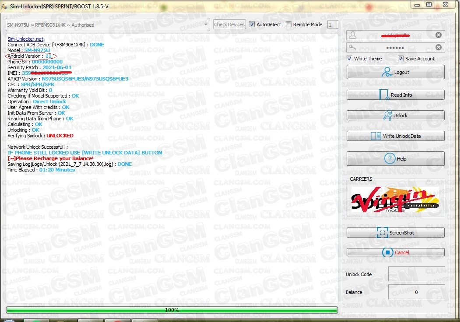Screen dimensions: 460x322
Task: Open the device selection dropdown
Action: tap(108, 25)
